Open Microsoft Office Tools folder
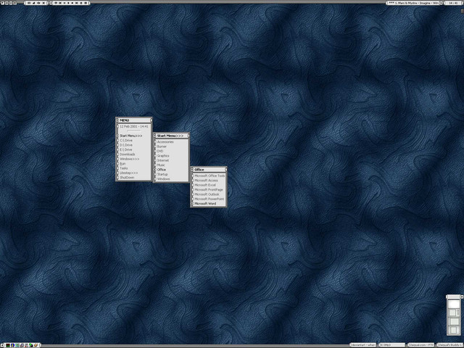The width and height of the screenshot is (464, 348). click(x=209, y=175)
